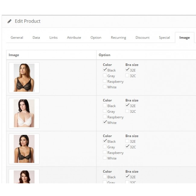Open the Recurring tab

(118, 38)
